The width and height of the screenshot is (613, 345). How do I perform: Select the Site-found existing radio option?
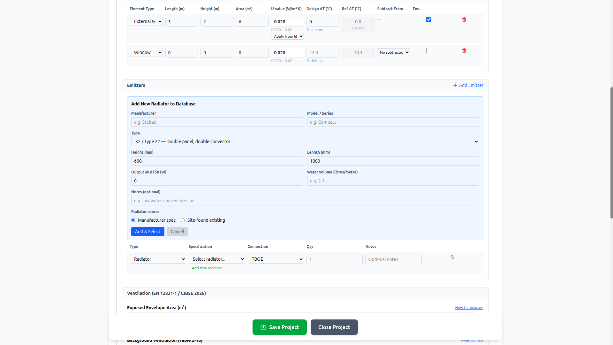[183, 220]
